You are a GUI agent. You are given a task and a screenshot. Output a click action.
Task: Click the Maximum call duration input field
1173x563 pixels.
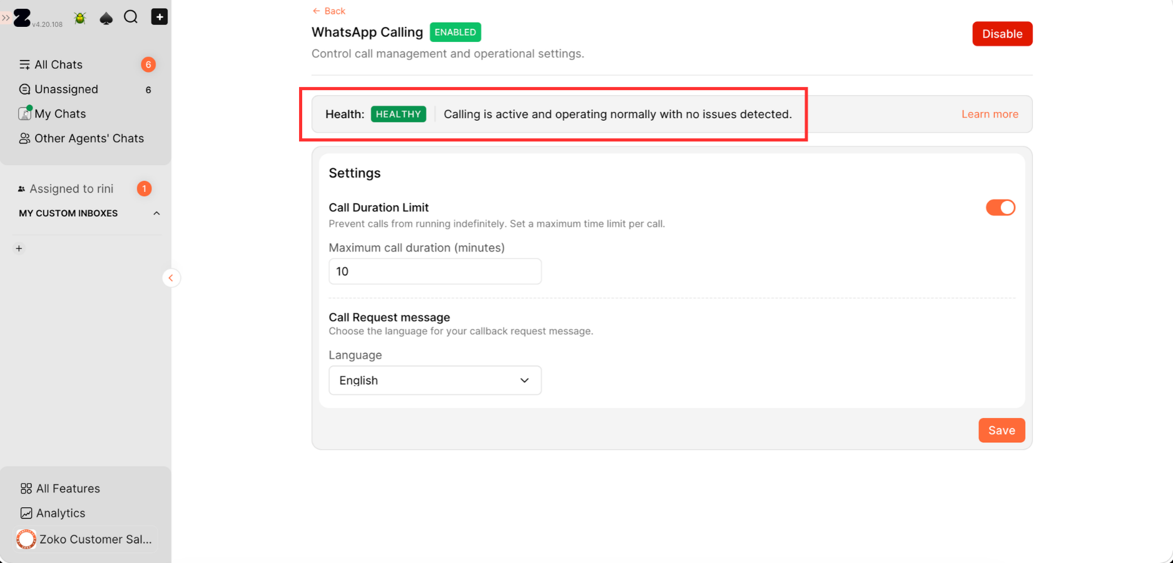coord(435,271)
